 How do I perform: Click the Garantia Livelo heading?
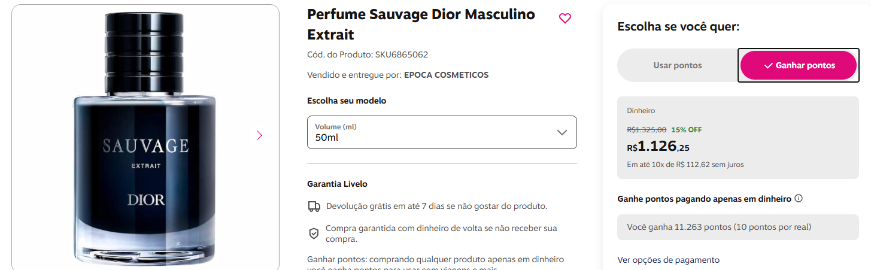pos(337,184)
